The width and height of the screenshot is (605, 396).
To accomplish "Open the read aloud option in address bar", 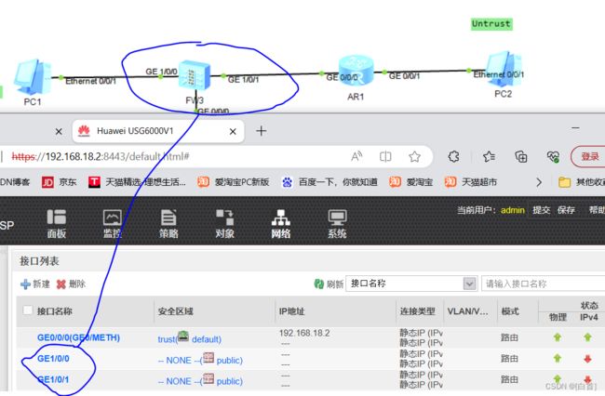I will tap(356, 156).
